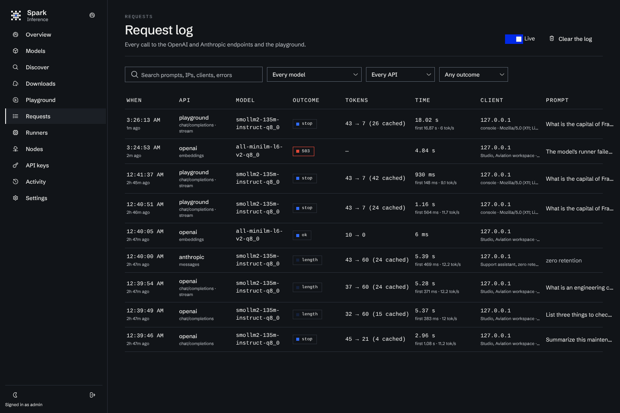Click the red 503 outcome badge
Image resolution: width=620 pixels, height=413 pixels.
[x=304, y=151]
